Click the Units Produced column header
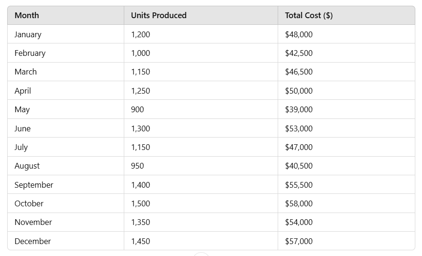The width and height of the screenshot is (422, 256). 159,15
